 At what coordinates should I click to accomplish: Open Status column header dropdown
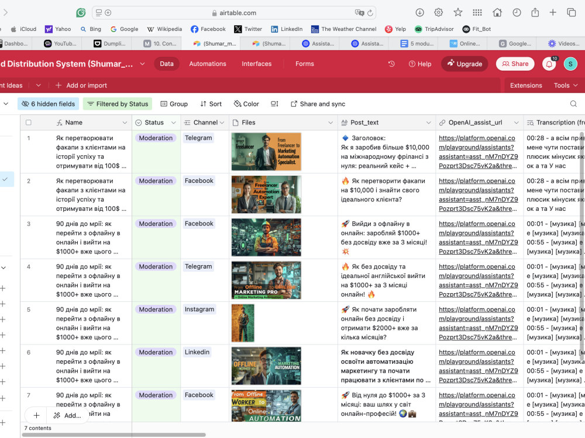point(174,123)
